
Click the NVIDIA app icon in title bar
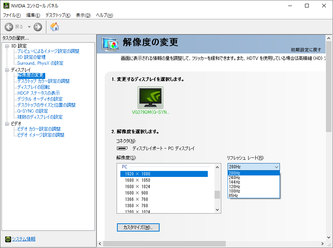[x=6, y=6]
